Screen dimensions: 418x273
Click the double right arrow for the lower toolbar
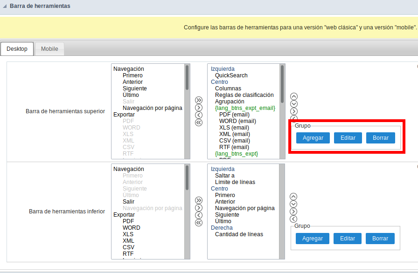pyautogui.click(x=199, y=200)
